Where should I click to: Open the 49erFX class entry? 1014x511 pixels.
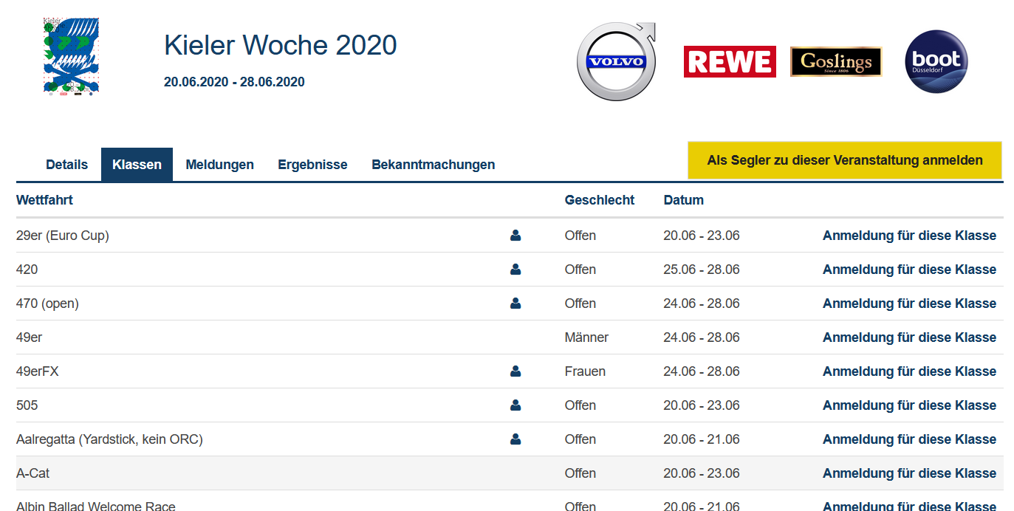click(x=38, y=371)
